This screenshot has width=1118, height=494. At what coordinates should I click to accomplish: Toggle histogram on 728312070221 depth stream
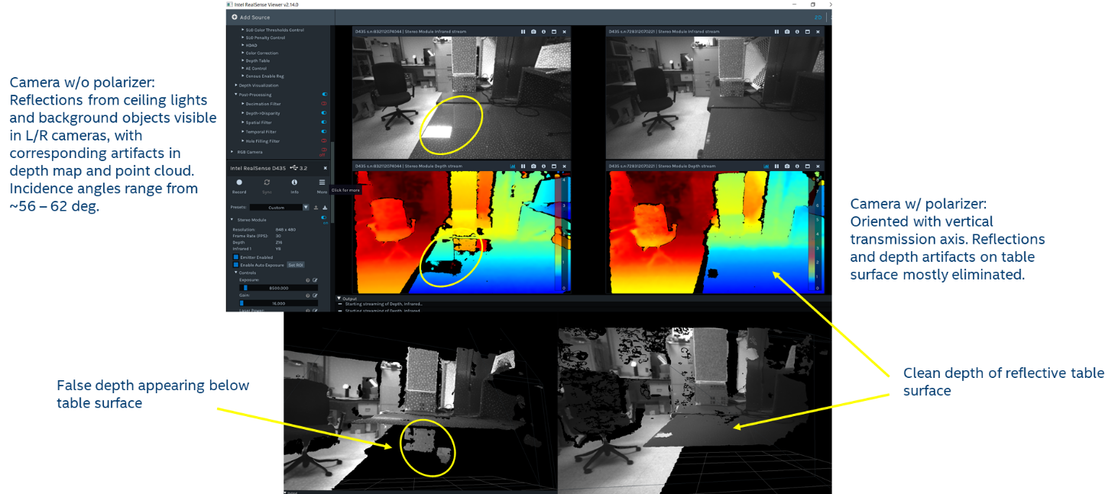[767, 166]
